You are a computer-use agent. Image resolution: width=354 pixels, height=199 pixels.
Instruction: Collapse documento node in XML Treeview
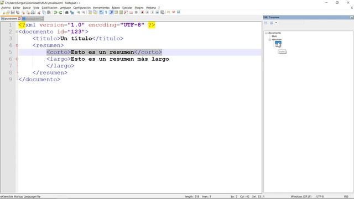coord(267,33)
